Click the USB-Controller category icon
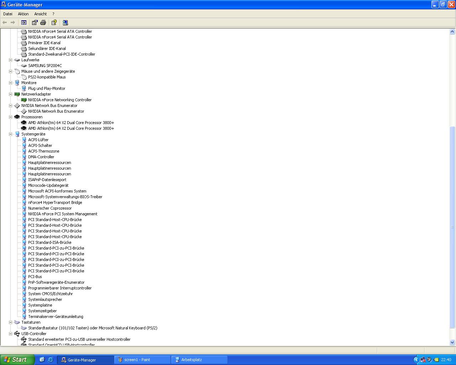This screenshot has width=456, height=365. (x=17, y=334)
